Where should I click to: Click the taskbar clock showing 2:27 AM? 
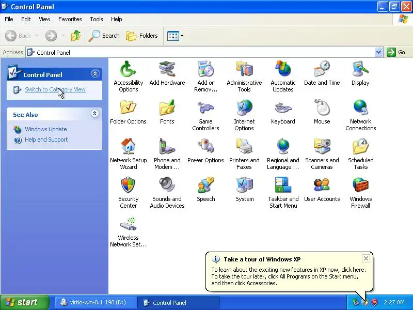tap(394, 302)
